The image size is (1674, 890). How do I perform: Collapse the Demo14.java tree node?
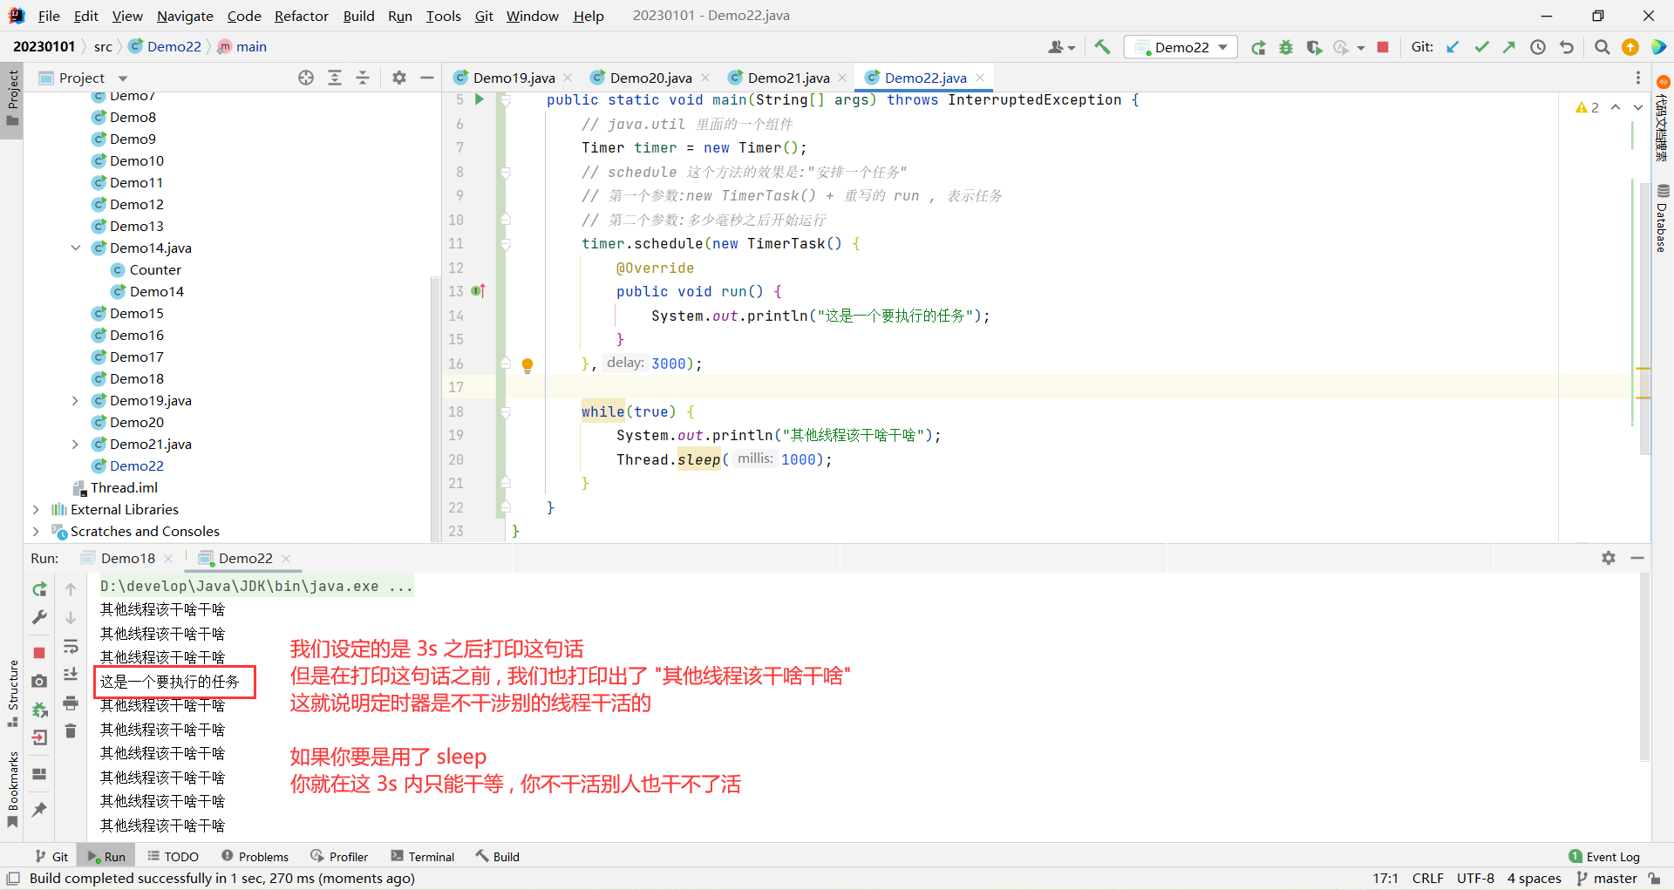click(76, 248)
